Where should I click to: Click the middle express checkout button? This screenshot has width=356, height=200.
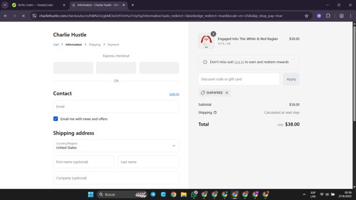(x=116, y=68)
